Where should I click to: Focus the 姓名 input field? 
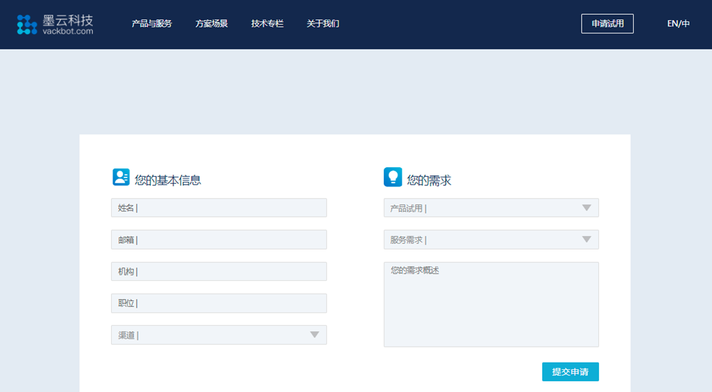(219, 207)
